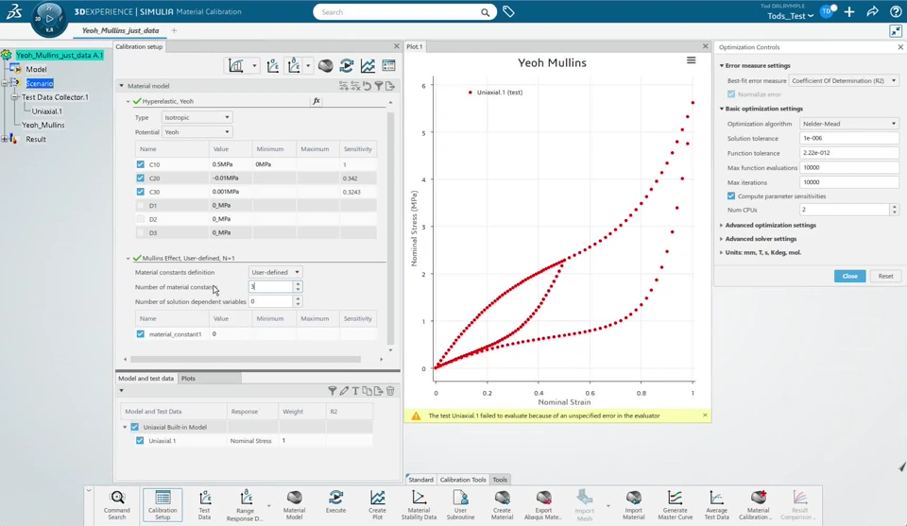Image resolution: width=907 pixels, height=526 pixels.
Task: Open the Type Isotropic dropdown
Action: (x=197, y=117)
